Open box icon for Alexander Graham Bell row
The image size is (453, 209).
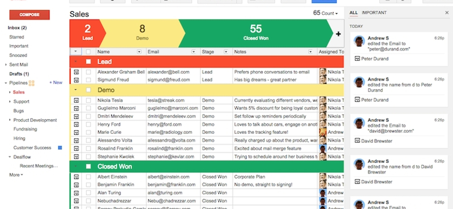click(76, 72)
